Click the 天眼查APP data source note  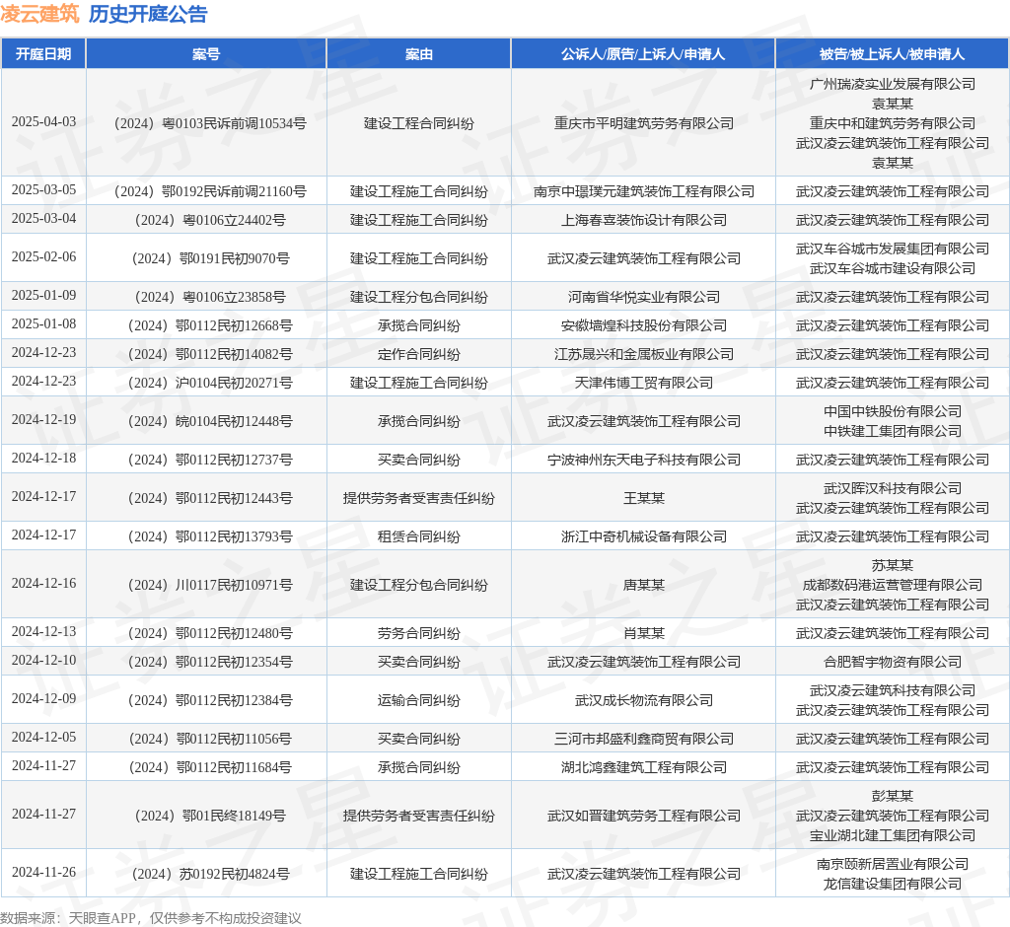tap(151, 918)
